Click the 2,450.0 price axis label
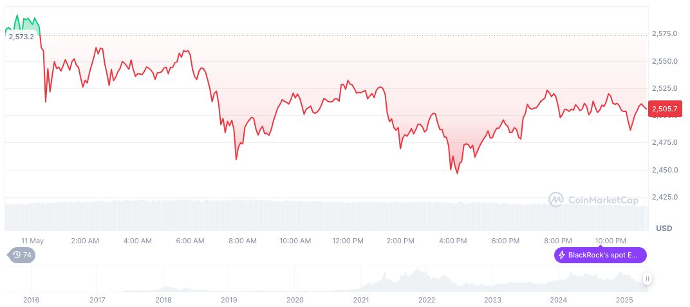The width and height of the screenshot is (690, 307). point(665,169)
